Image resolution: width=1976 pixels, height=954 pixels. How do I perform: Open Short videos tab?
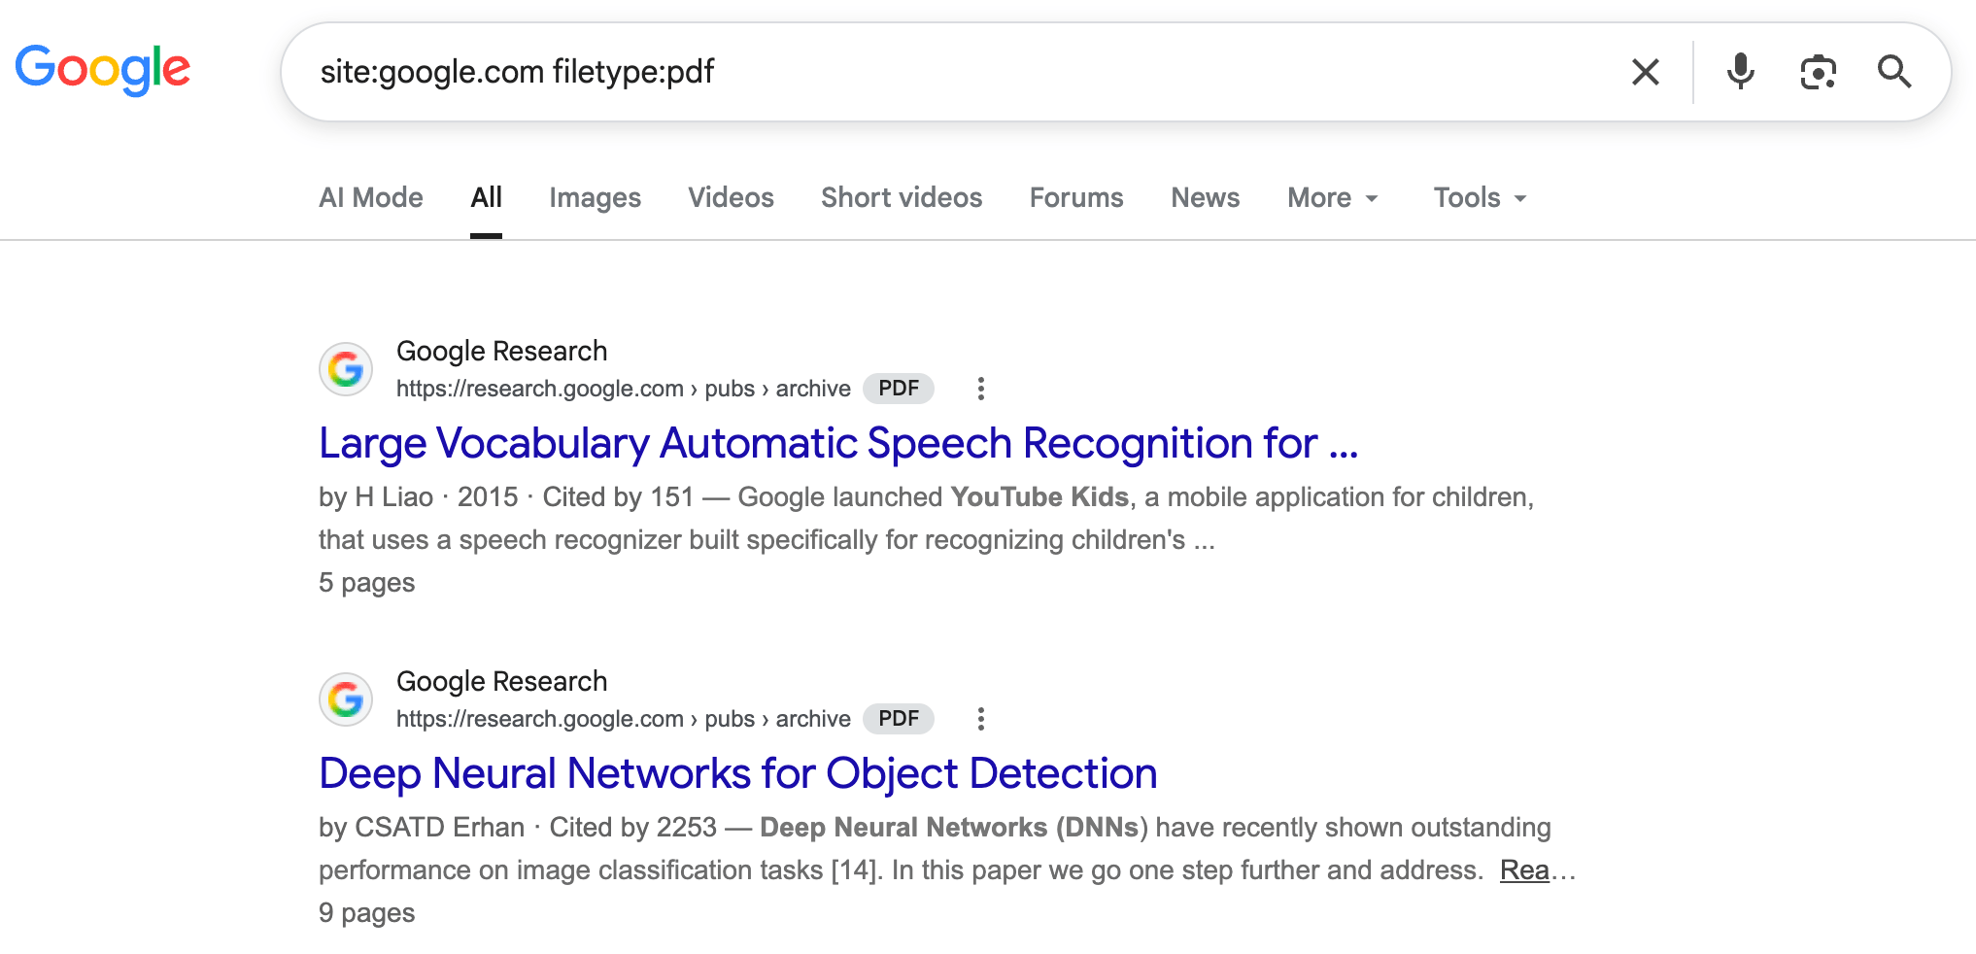902,197
